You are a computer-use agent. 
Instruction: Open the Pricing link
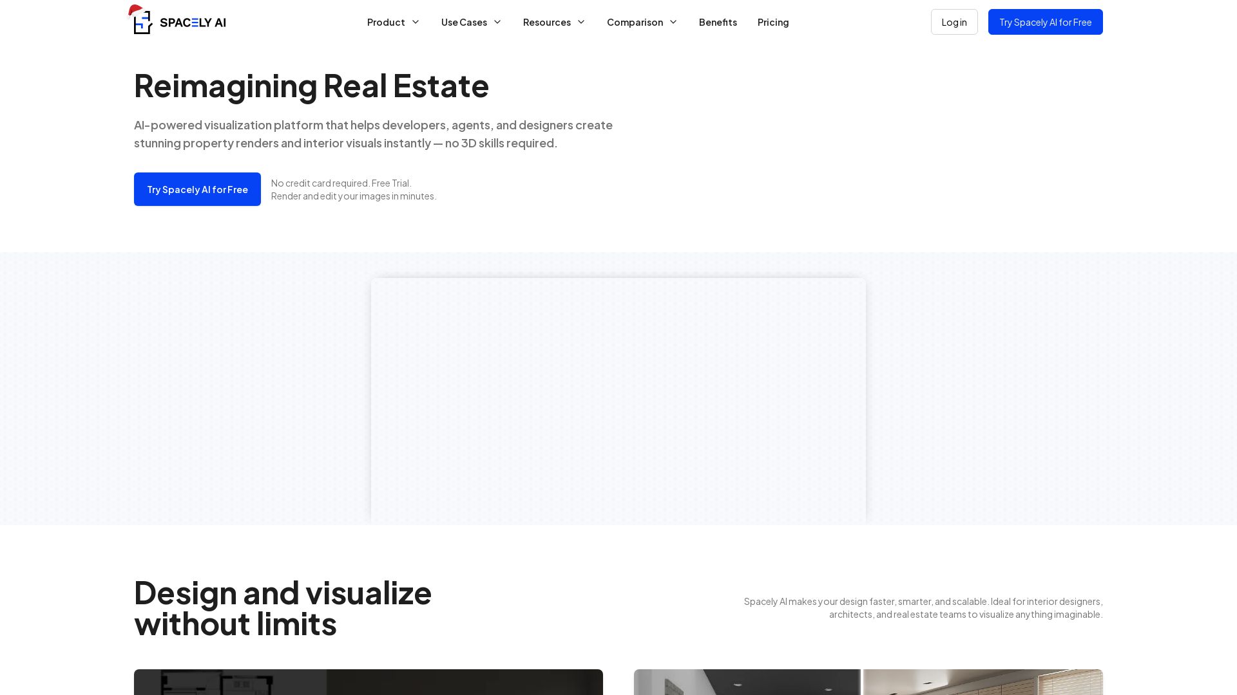(x=773, y=22)
